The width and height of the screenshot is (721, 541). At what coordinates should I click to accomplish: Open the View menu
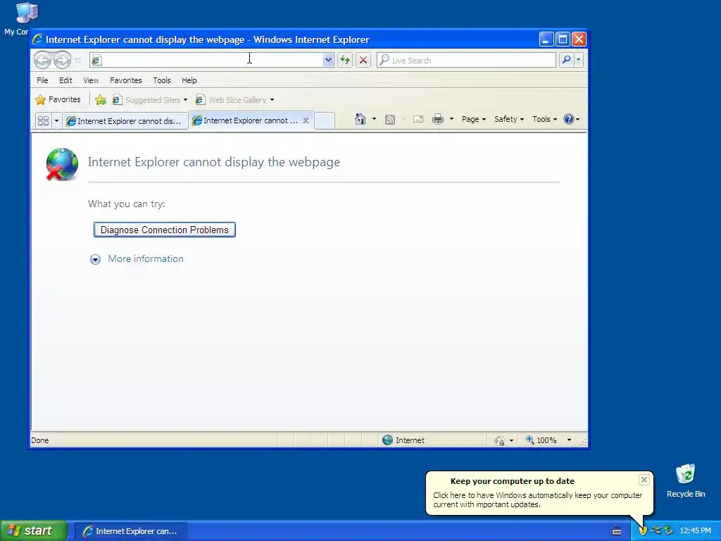91,80
